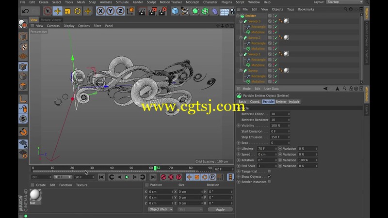Open the deformer capsule icon

215,11
